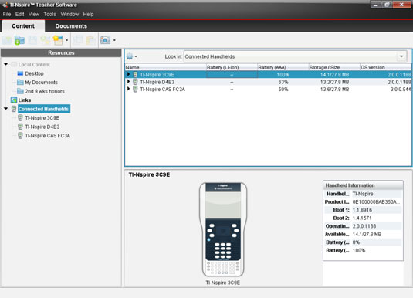The image size is (413, 298).
Task: Select 2nd 9 wks honors folder
Action: tap(45, 91)
